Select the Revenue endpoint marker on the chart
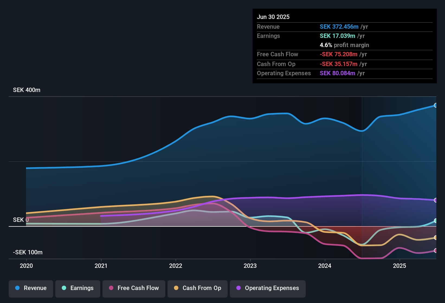This screenshot has height=303, width=445. pos(436,105)
